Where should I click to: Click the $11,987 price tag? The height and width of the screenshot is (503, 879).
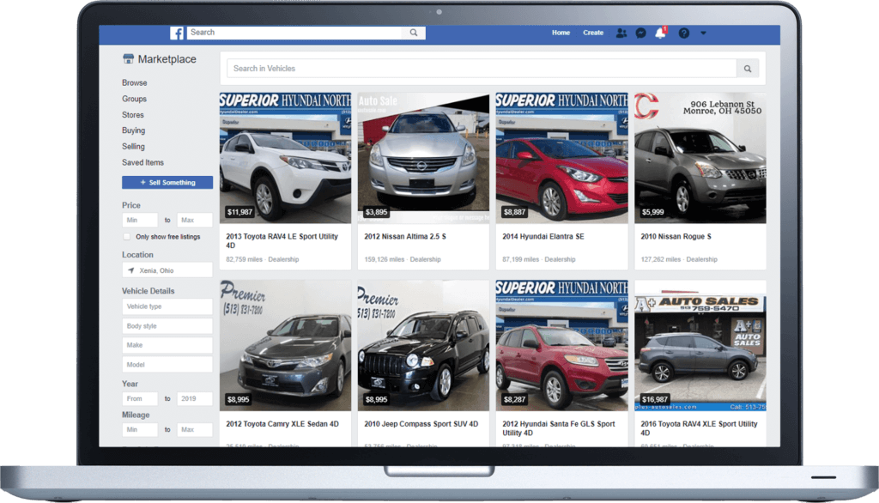[x=240, y=212]
